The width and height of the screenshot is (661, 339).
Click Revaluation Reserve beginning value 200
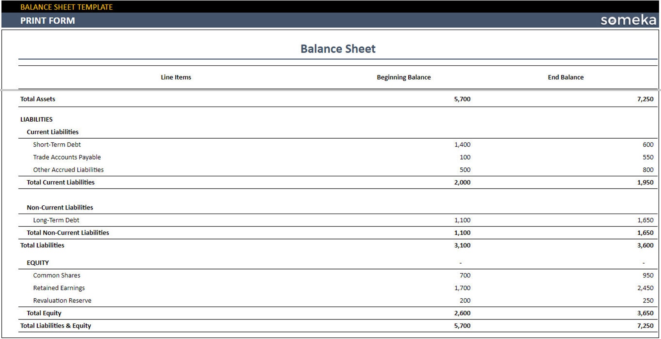point(465,301)
